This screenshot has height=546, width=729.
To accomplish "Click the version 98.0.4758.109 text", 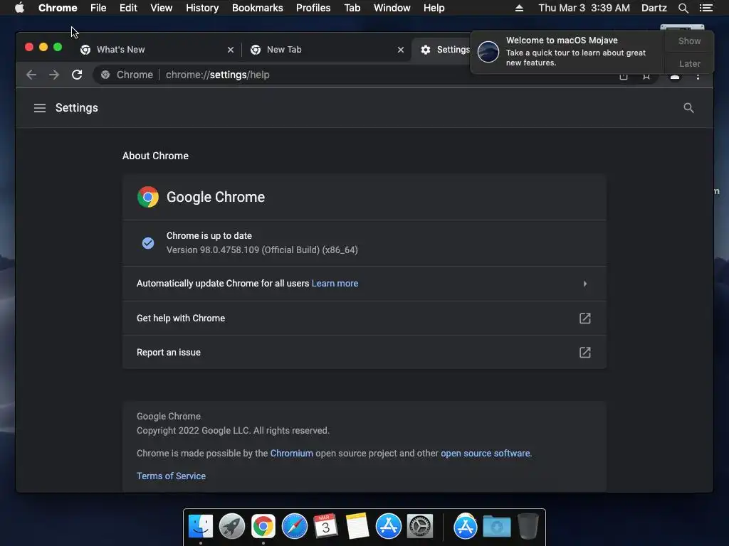I will point(262,250).
